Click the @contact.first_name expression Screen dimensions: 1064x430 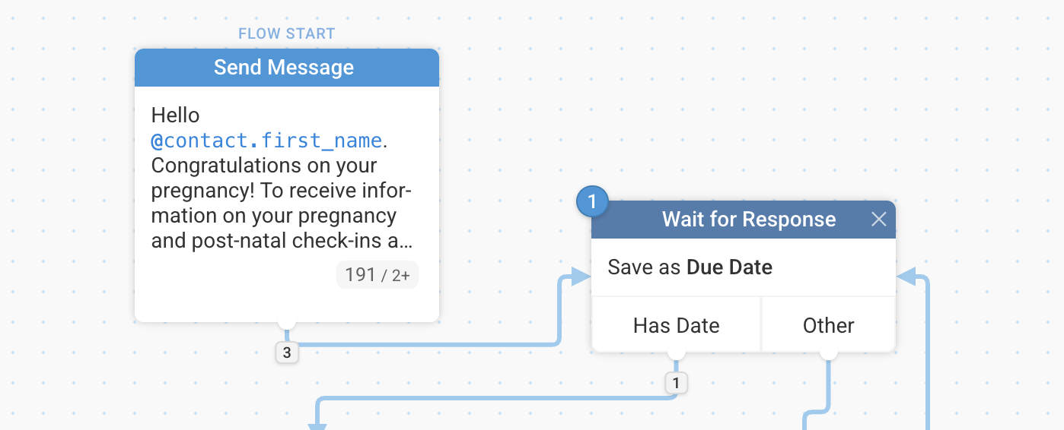(266, 141)
